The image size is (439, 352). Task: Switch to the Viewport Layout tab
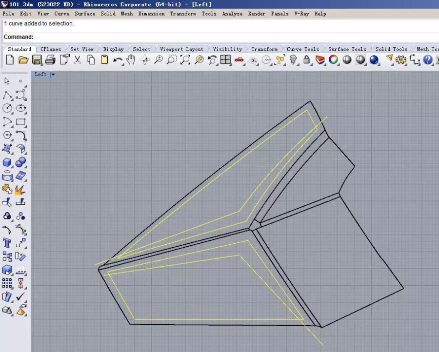pyautogui.click(x=181, y=49)
